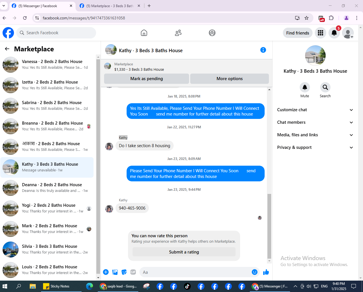Screen dimensions: 363x292
Task: Open the Mark 2 Beds 2 Baths chat
Action: coord(47,229)
